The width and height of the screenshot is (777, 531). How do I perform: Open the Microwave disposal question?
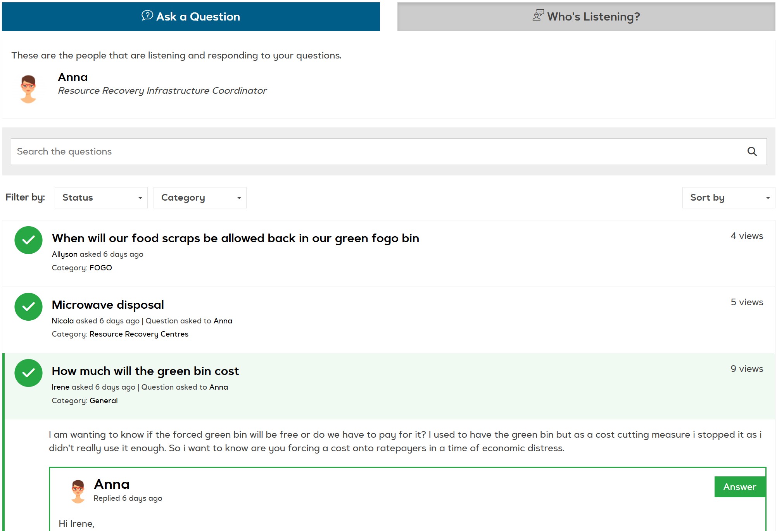108,305
